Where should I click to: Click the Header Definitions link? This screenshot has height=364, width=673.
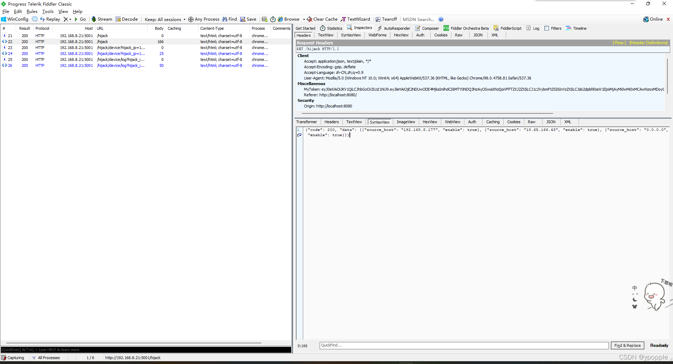pos(648,43)
